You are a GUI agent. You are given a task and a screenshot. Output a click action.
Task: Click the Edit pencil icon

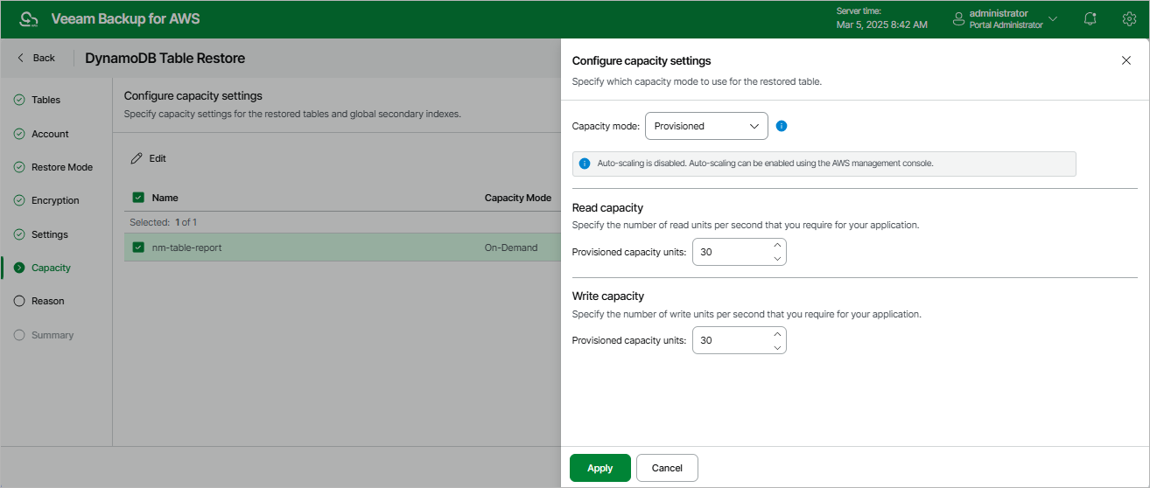pos(136,158)
